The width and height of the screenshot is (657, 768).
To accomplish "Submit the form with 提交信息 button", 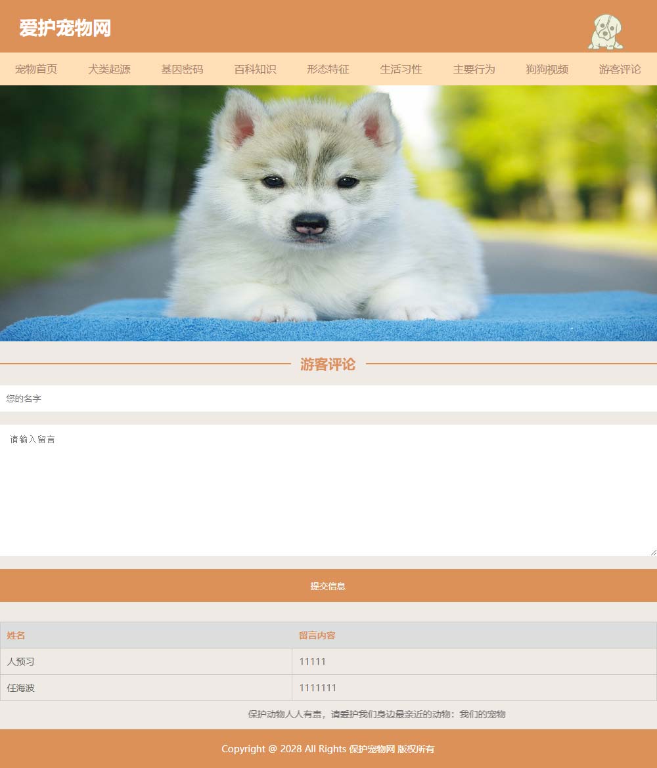I will pos(328,586).
